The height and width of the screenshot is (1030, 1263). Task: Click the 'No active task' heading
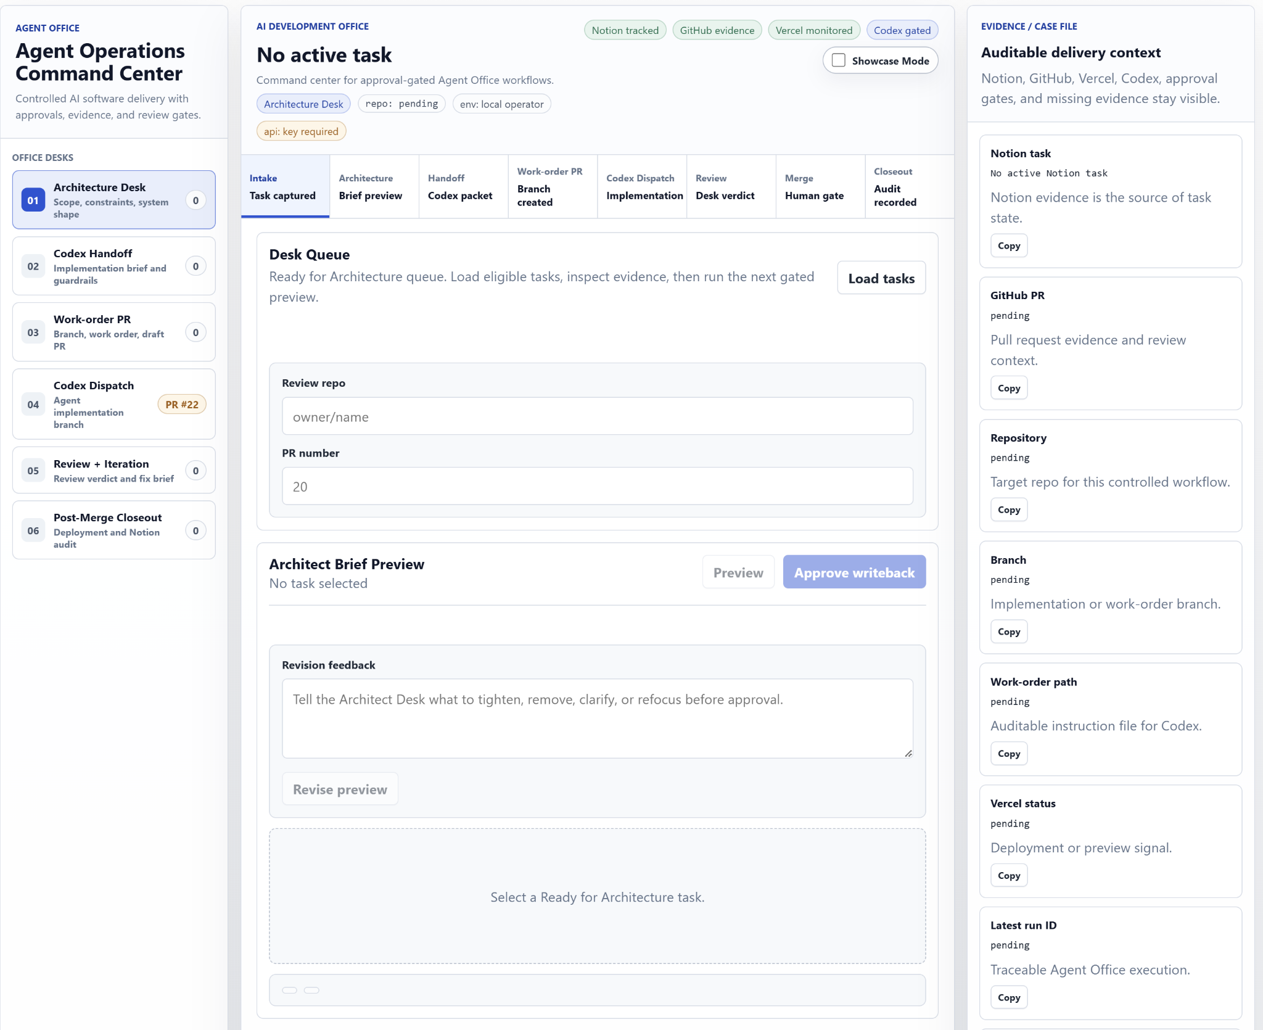tap(324, 55)
